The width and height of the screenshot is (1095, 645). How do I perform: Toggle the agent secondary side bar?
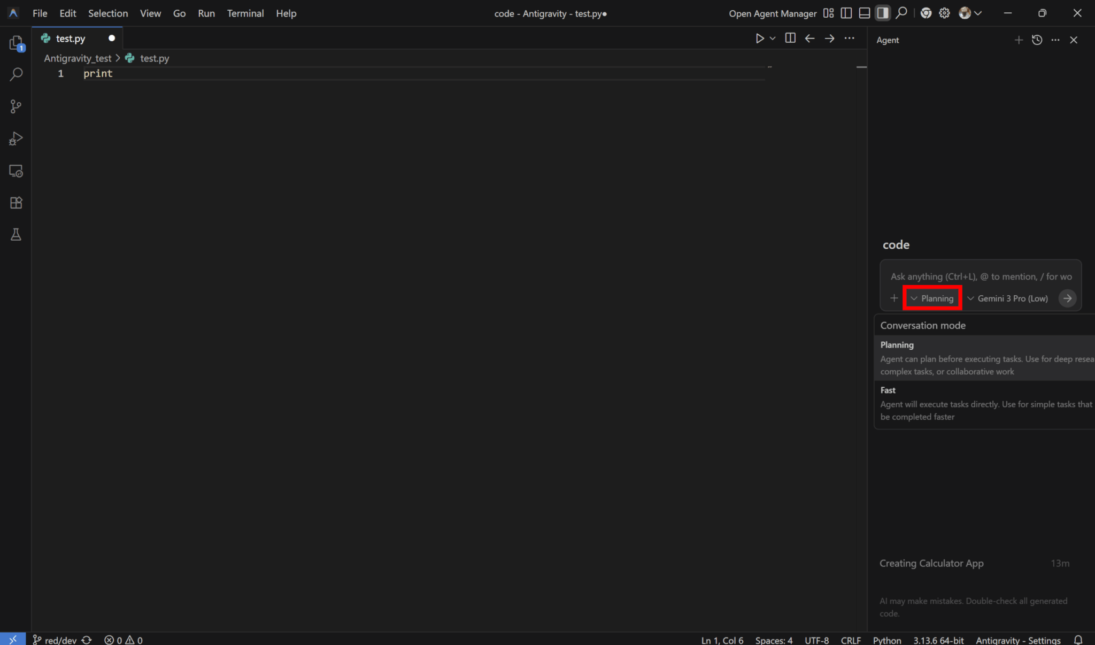tap(882, 13)
